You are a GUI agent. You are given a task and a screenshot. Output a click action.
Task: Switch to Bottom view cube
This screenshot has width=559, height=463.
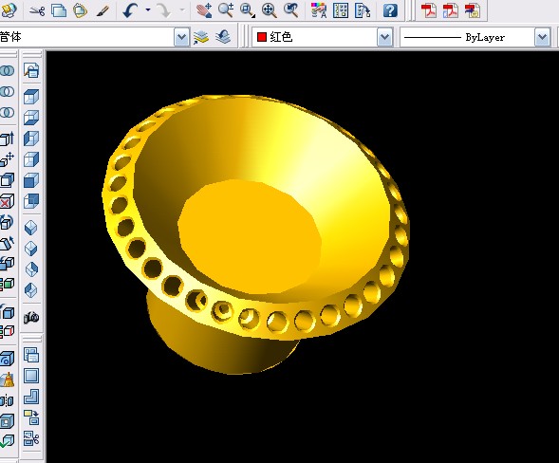click(x=31, y=118)
